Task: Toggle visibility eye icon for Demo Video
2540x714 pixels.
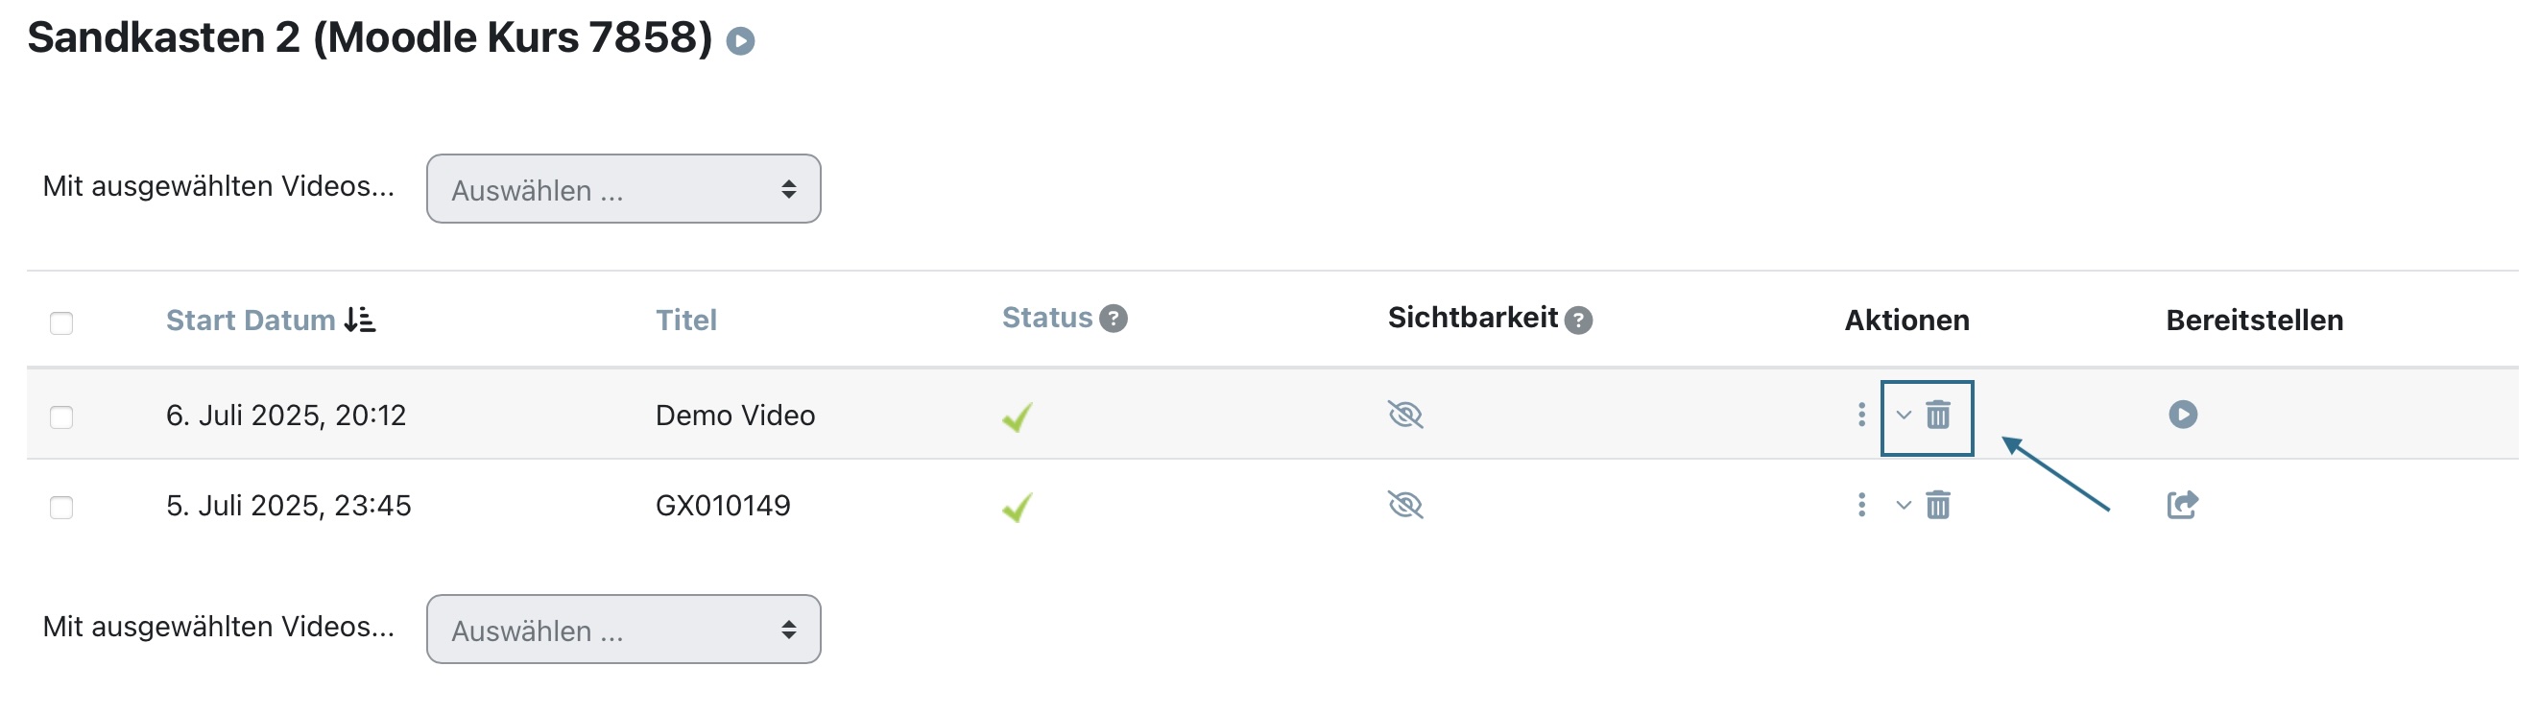Action: [1405, 416]
